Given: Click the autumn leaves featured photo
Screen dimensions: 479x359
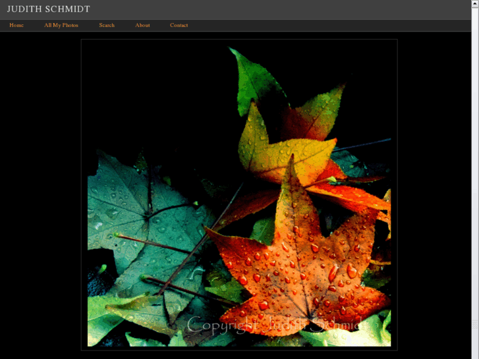Looking at the screenshot, I should 239,195.
